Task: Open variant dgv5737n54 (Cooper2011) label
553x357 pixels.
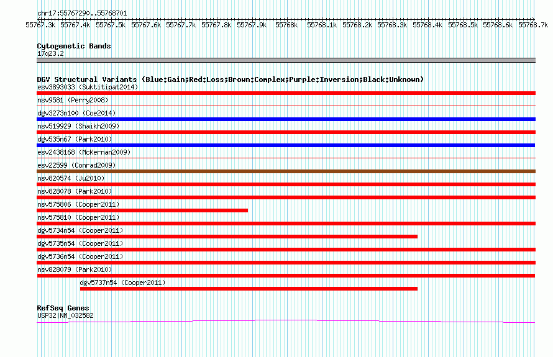Action: coord(122,282)
